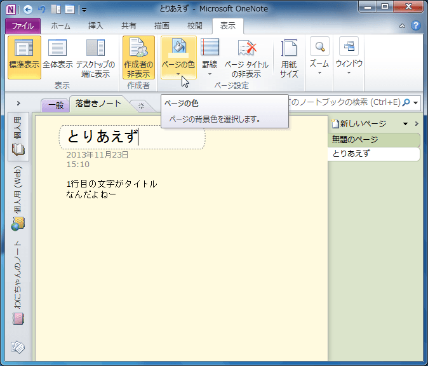Click the Back arrow in quick access toolbar
428x366 pixels.
[x=27, y=10]
